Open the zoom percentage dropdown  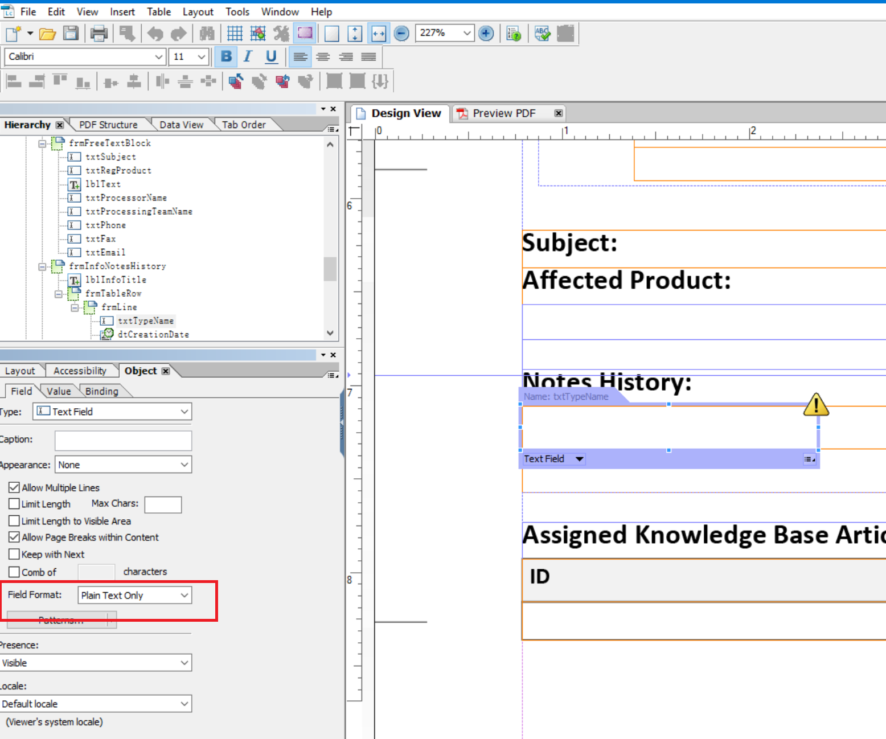[467, 33]
